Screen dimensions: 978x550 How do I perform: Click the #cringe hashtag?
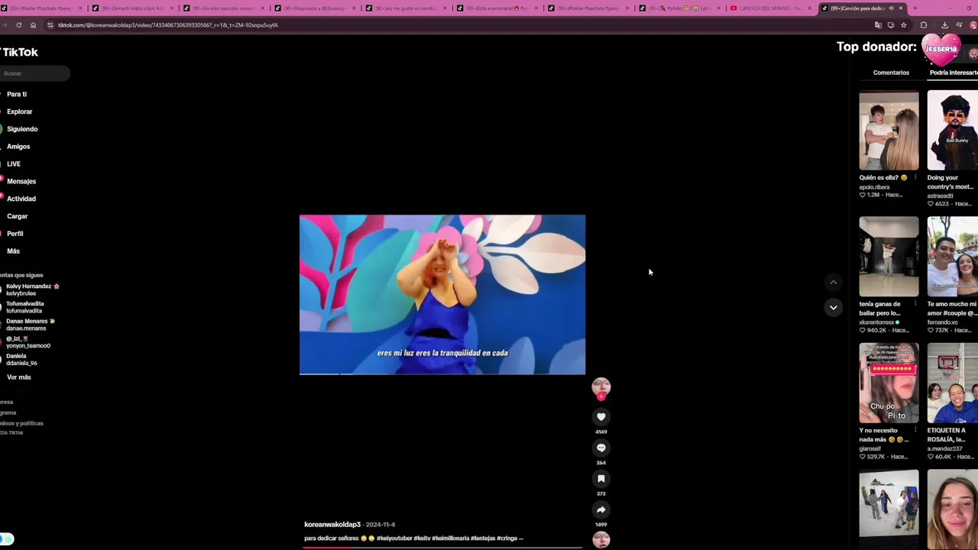(x=507, y=539)
